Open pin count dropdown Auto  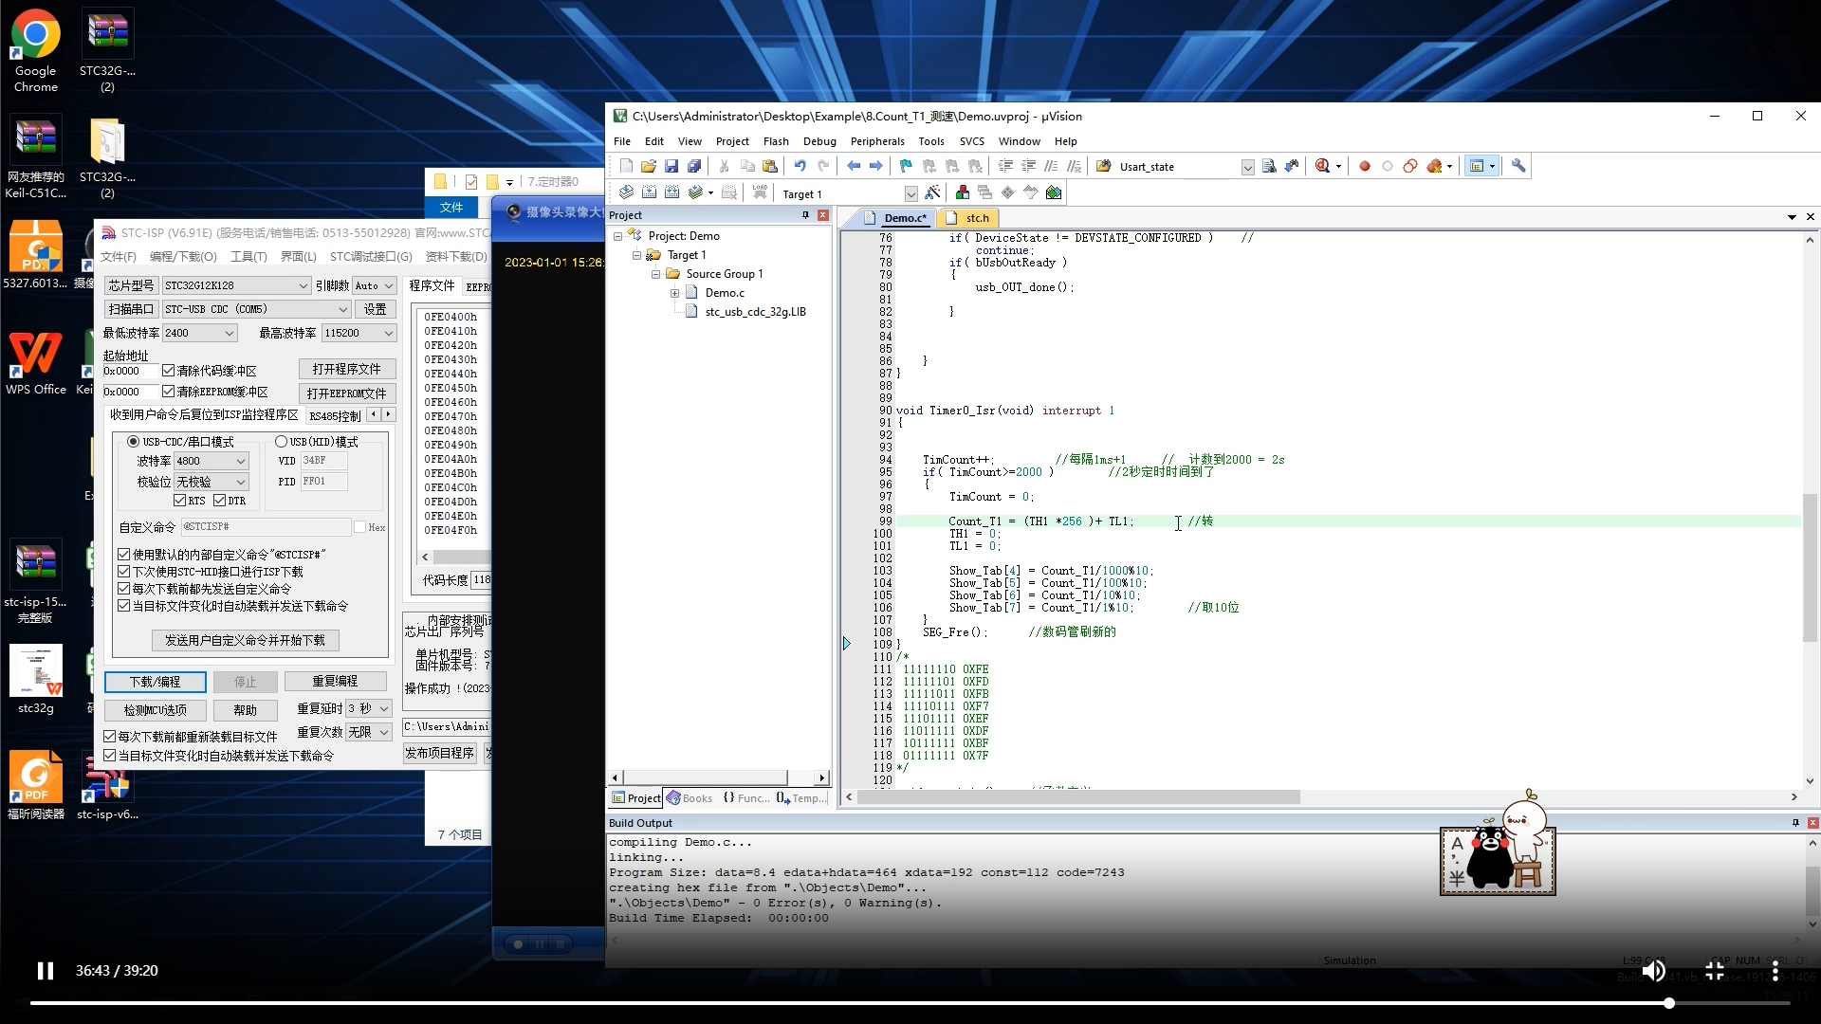(374, 285)
